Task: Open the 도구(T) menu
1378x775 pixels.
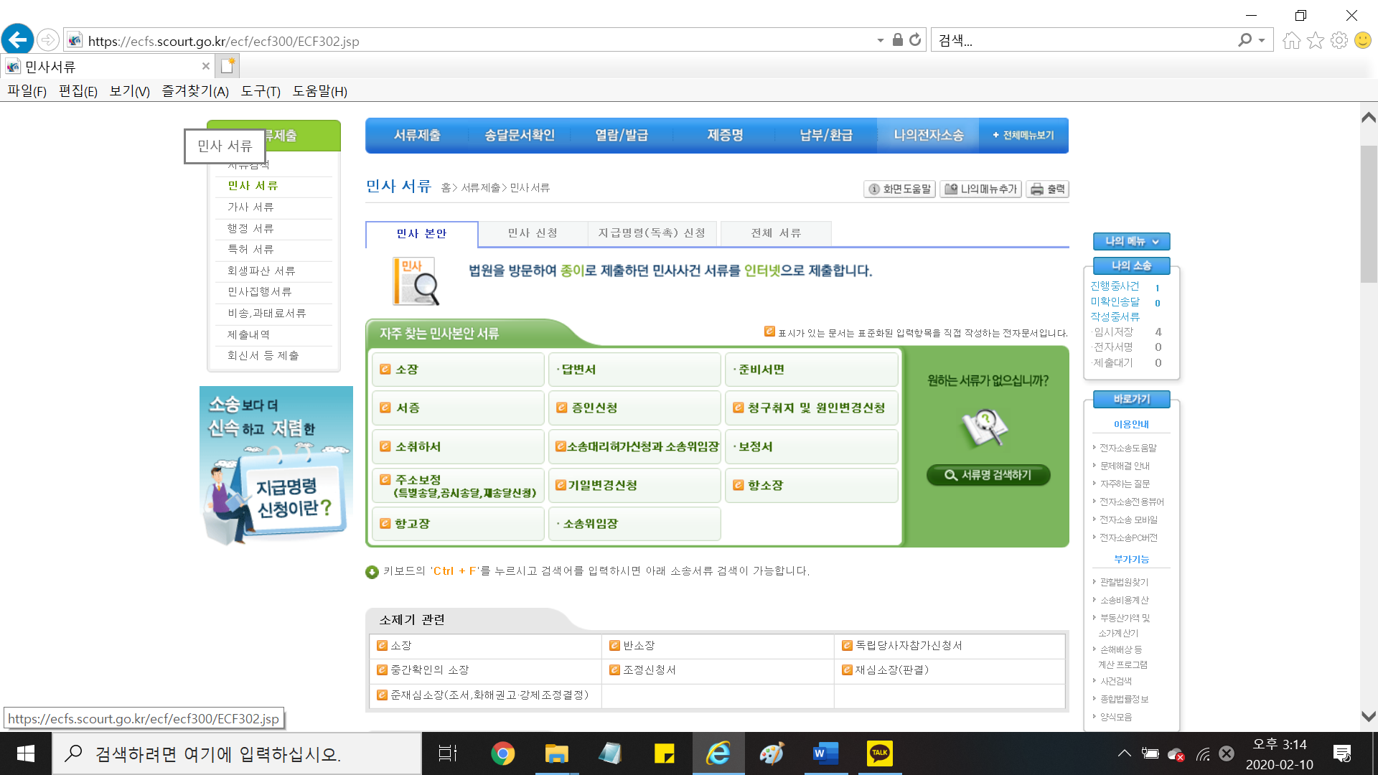Action: point(260,91)
